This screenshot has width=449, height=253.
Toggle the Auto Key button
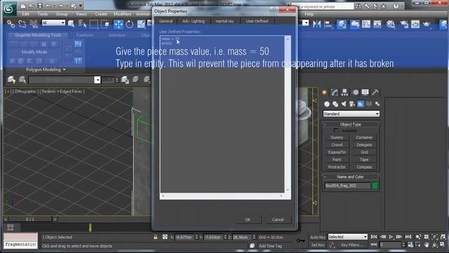pyautogui.click(x=318, y=238)
